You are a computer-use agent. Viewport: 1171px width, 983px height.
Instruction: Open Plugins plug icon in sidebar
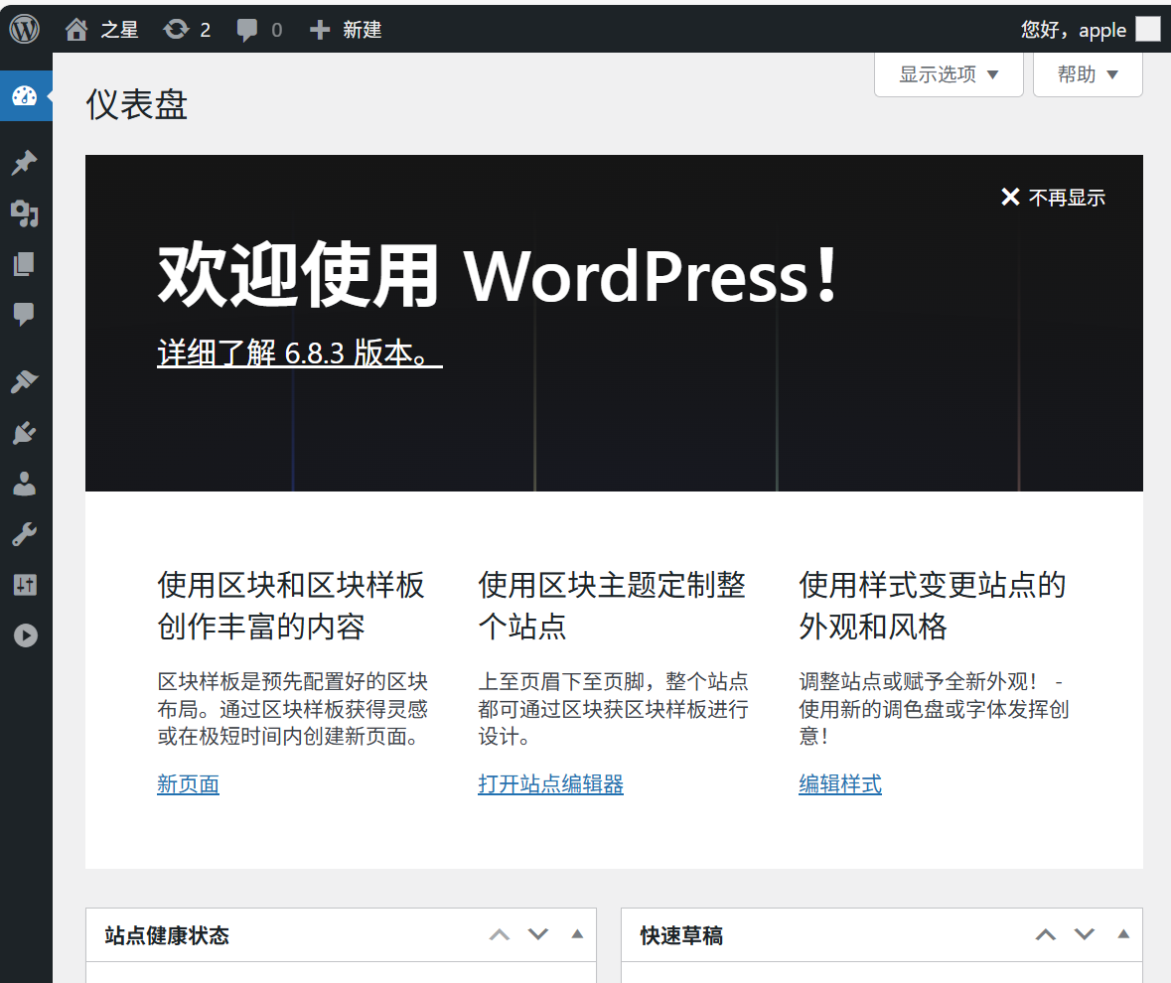25,433
